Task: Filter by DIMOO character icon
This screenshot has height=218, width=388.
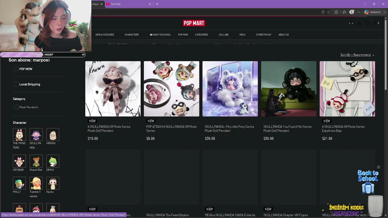Action: 53,161
